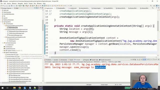Collapse bg.jug.academy.spring.demo.services package
The width and height of the screenshot is (160, 90).
(x=4, y=29)
